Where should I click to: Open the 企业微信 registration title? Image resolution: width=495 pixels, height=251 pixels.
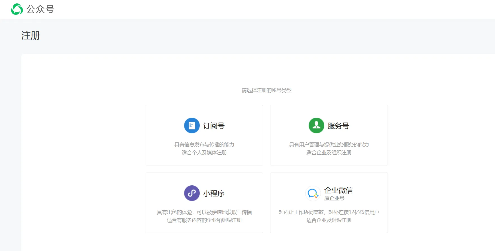click(x=338, y=190)
